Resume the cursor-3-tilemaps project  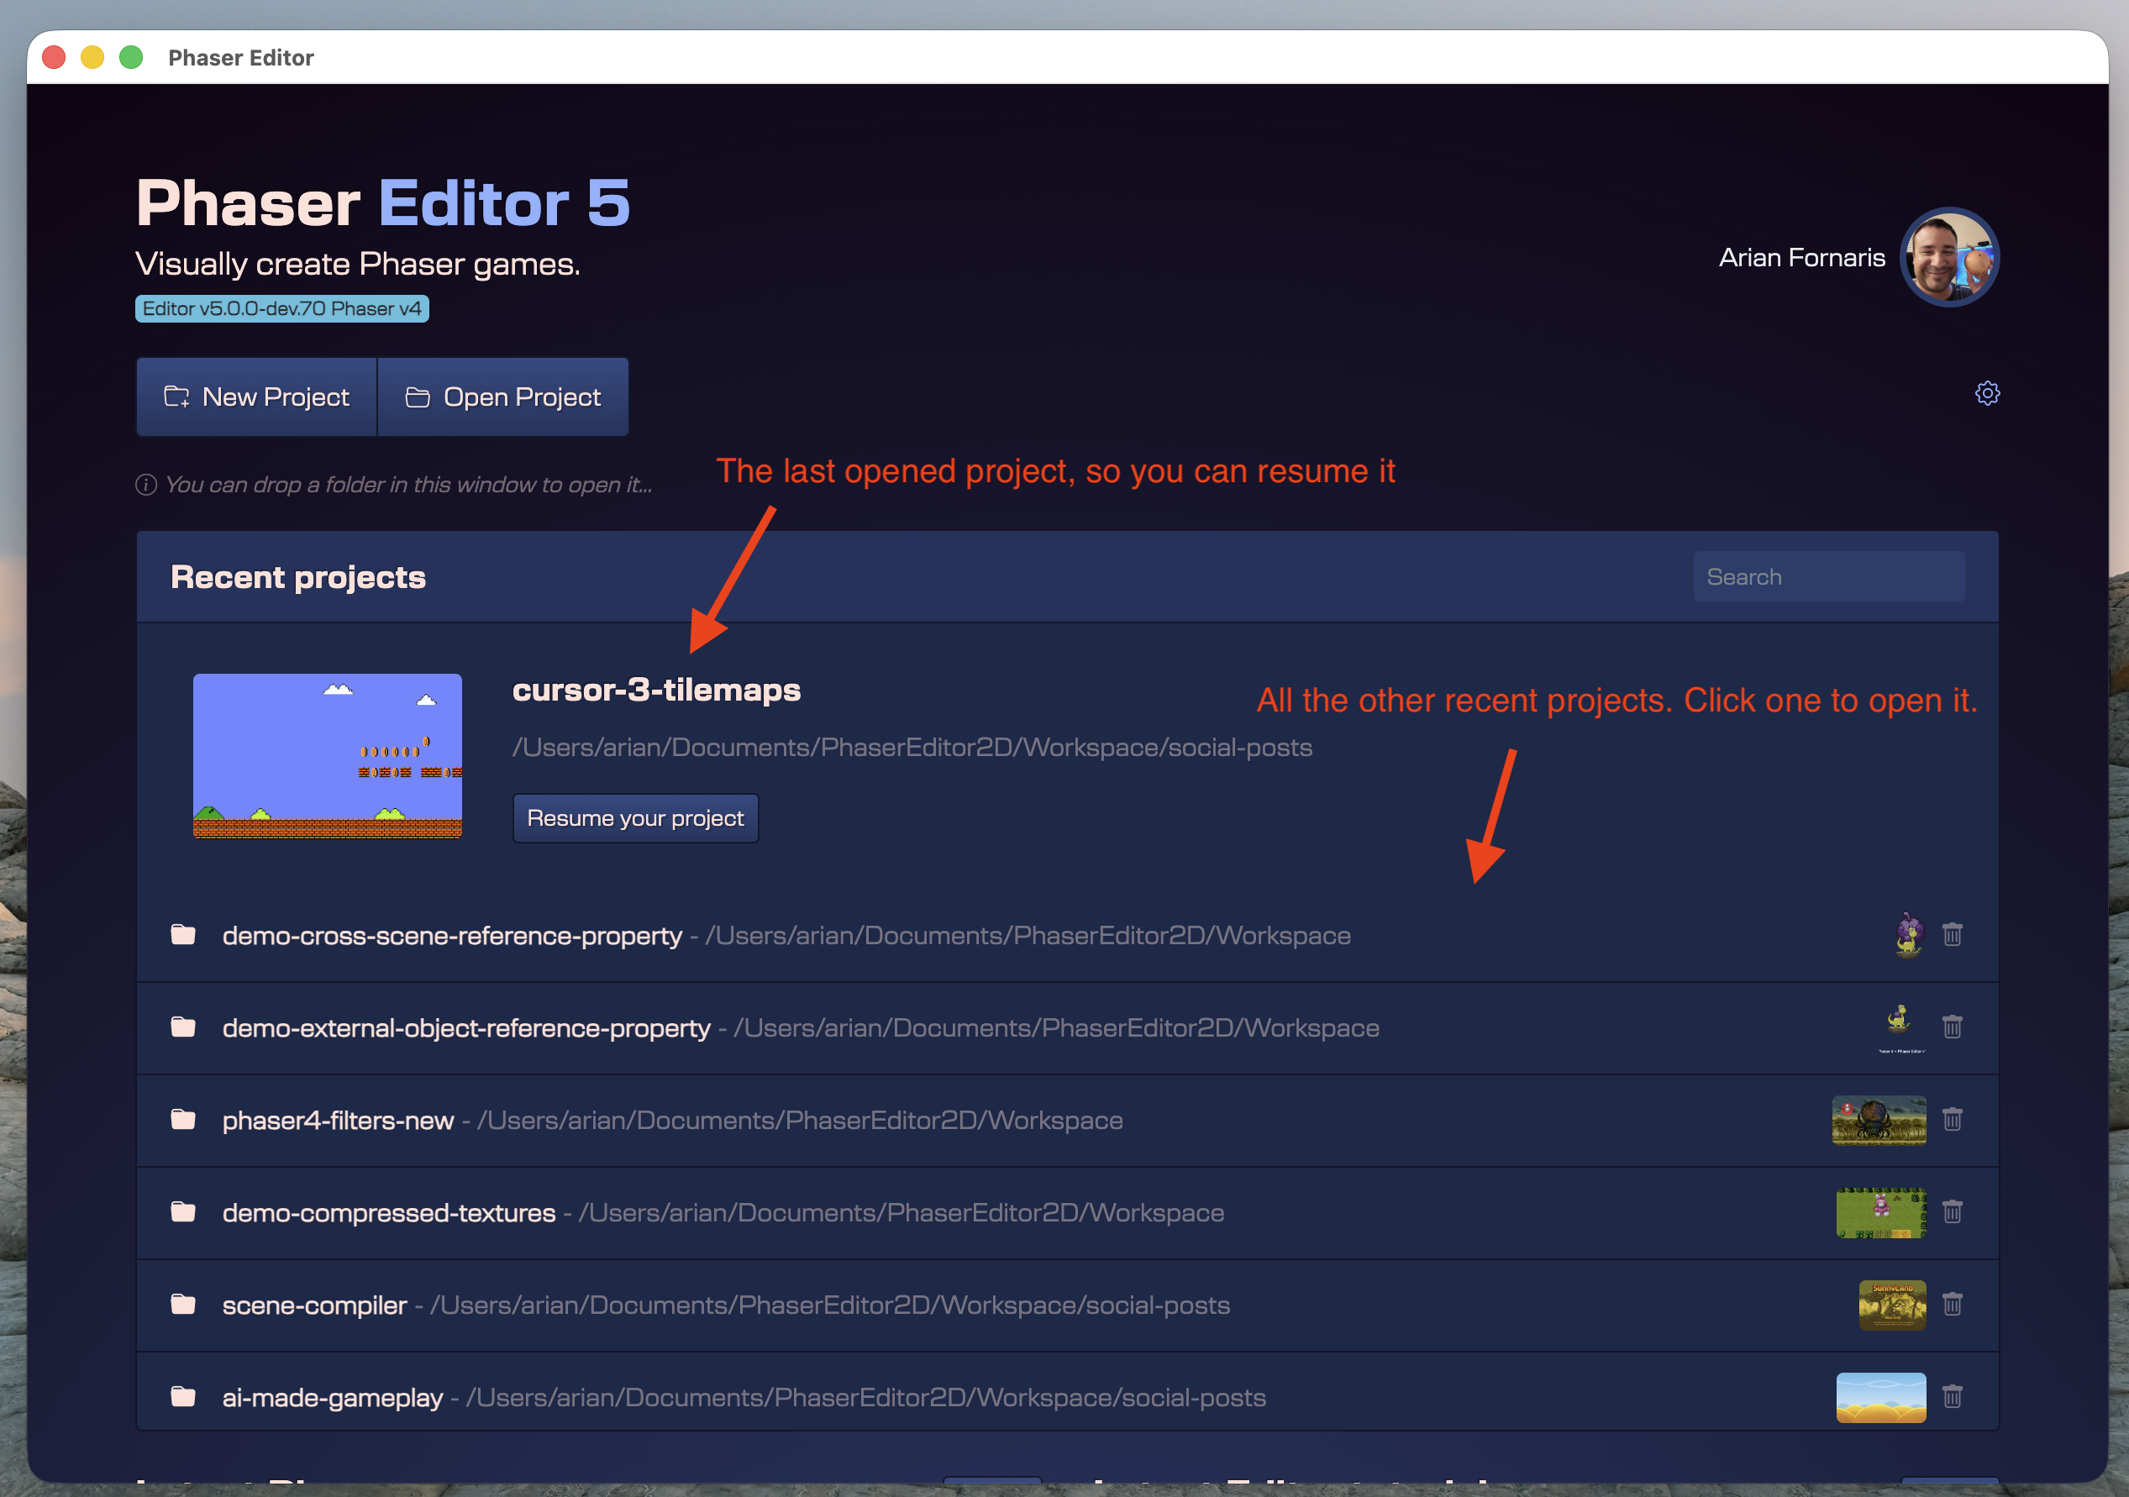tap(635, 818)
